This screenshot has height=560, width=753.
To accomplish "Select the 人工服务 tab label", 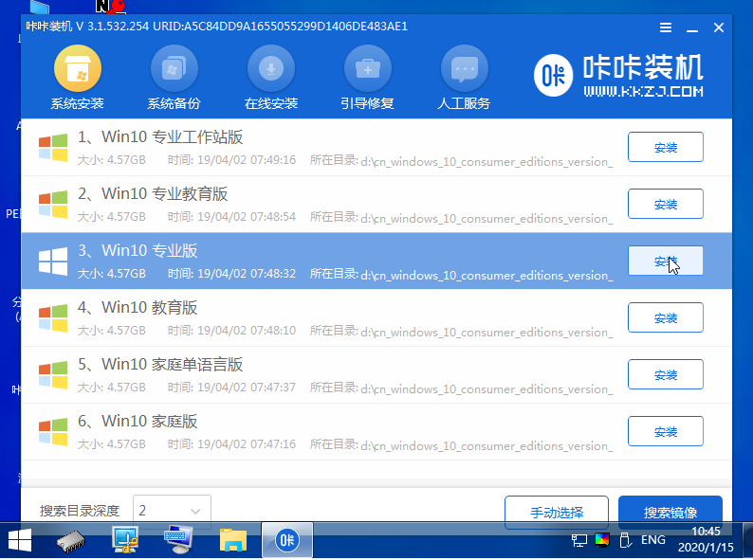I will pyautogui.click(x=464, y=103).
